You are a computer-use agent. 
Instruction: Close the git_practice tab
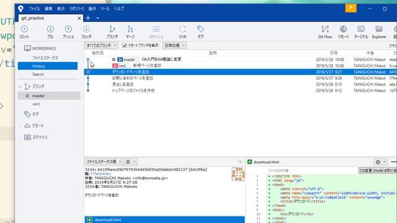coord(79,18)
